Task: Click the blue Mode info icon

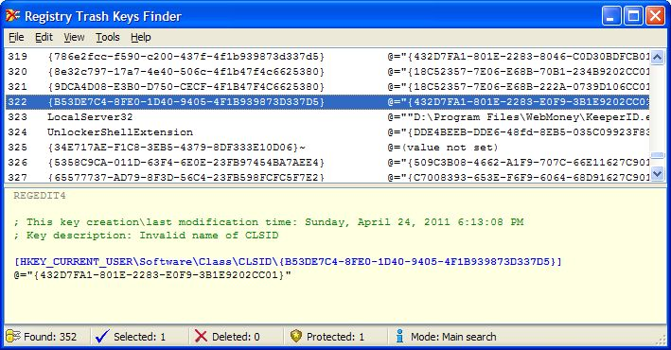Action: point(399,336)
